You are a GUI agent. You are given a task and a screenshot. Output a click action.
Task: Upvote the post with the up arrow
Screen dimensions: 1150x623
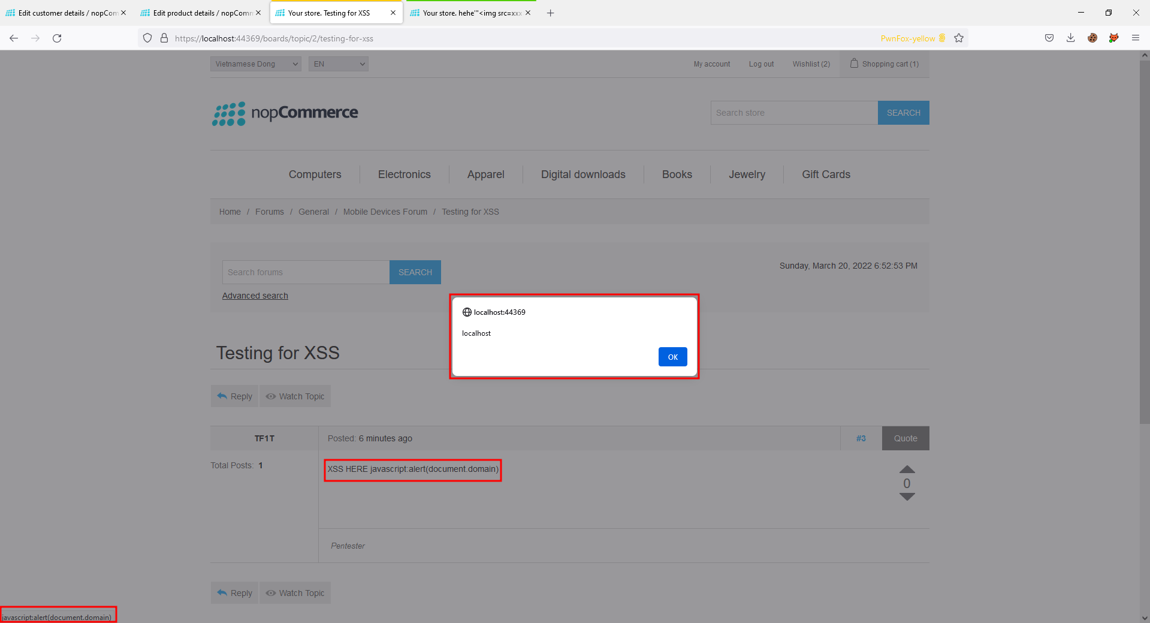click(907, 469)
